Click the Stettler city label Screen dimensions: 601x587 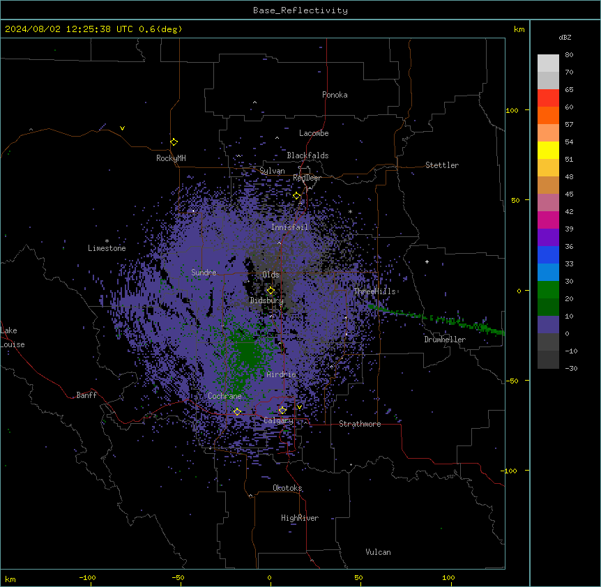coord(442,165)
